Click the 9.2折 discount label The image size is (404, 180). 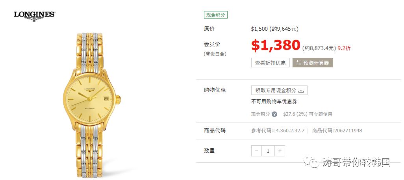[x=344, y=48]
